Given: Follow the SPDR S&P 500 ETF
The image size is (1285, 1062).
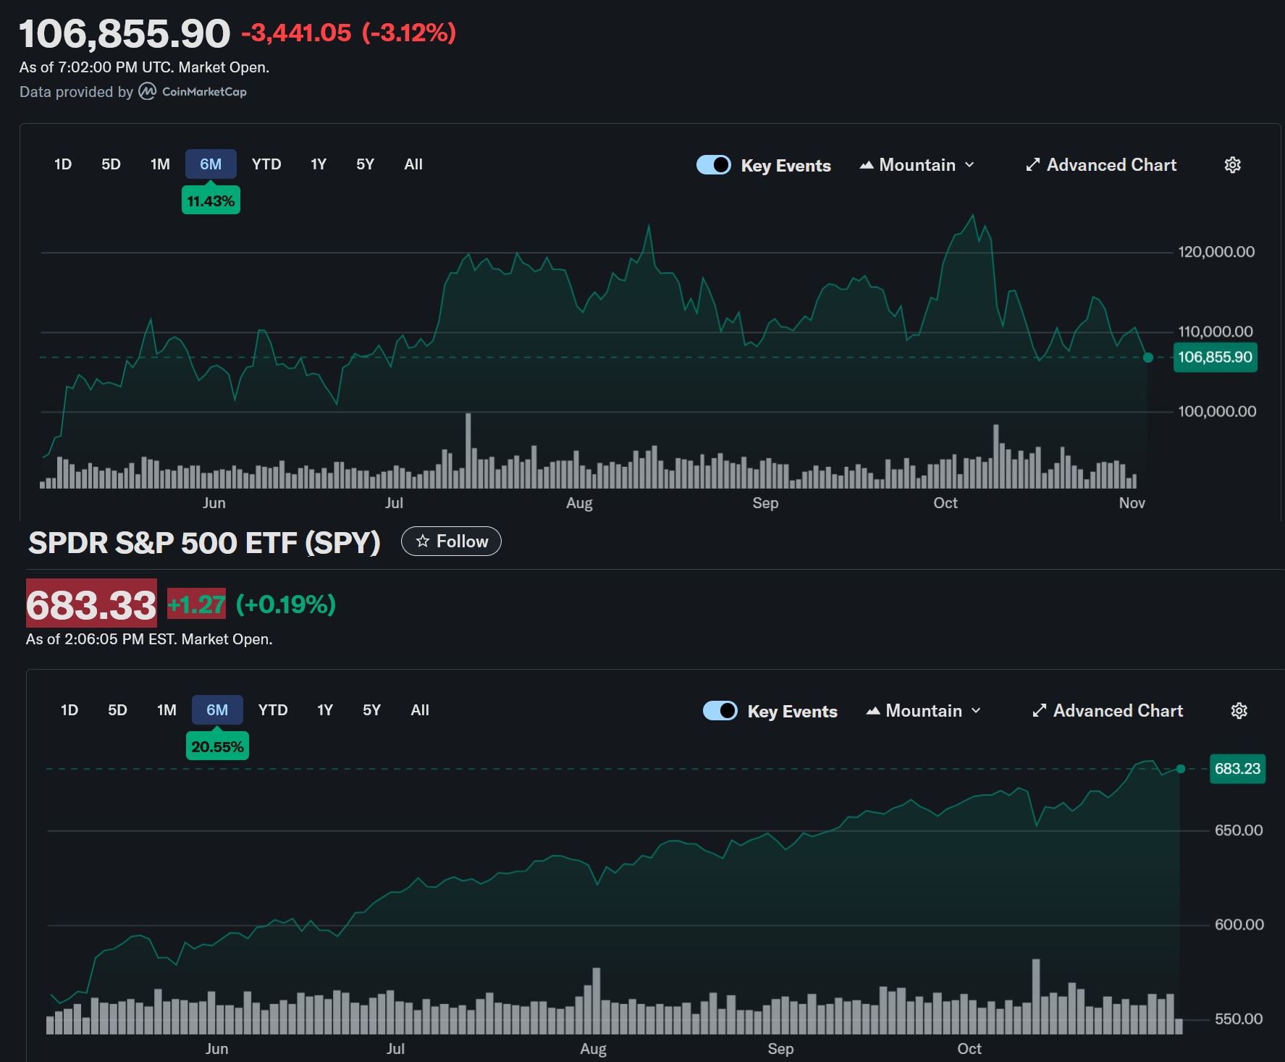Looking at the screenshot, I should click(451, 541).
